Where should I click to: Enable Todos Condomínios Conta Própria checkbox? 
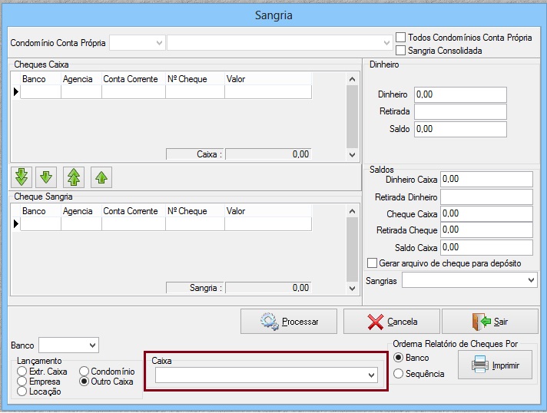point(400,37)
